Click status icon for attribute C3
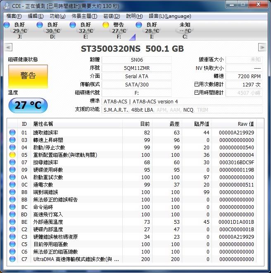The height and width of the screenshot is (273, 271). click(x=12, y=237)
